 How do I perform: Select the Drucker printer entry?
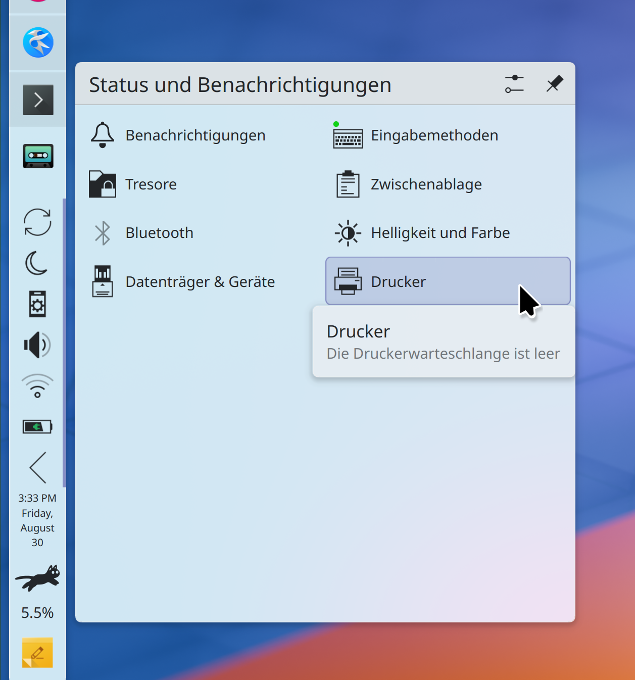coord(448,281)
